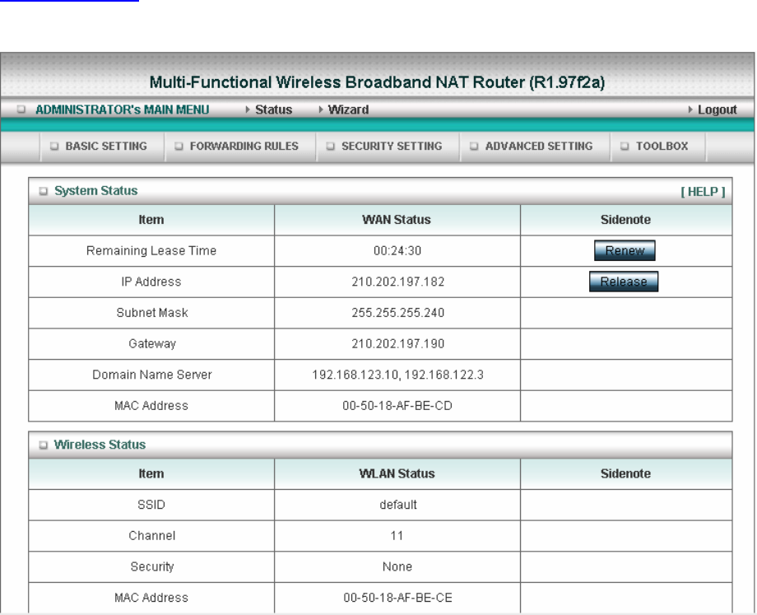
Task: Click the Release IP button
Action: (624, 282)
